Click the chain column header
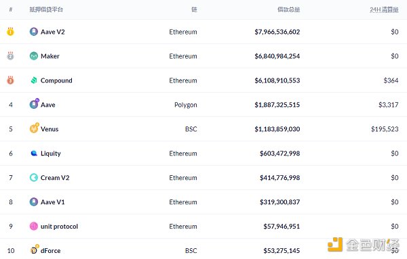 pyautogui.click(x=194, y=9)
